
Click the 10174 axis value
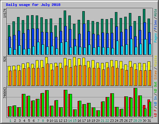click(5, 13)
